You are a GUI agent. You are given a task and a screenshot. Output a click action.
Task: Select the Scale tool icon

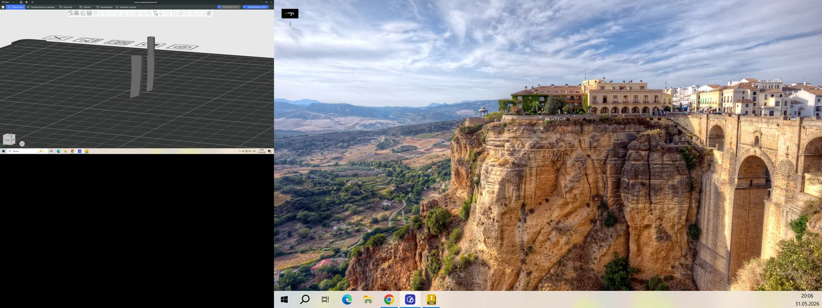[117, 13]
